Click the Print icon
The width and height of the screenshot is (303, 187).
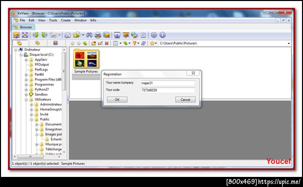98,35
